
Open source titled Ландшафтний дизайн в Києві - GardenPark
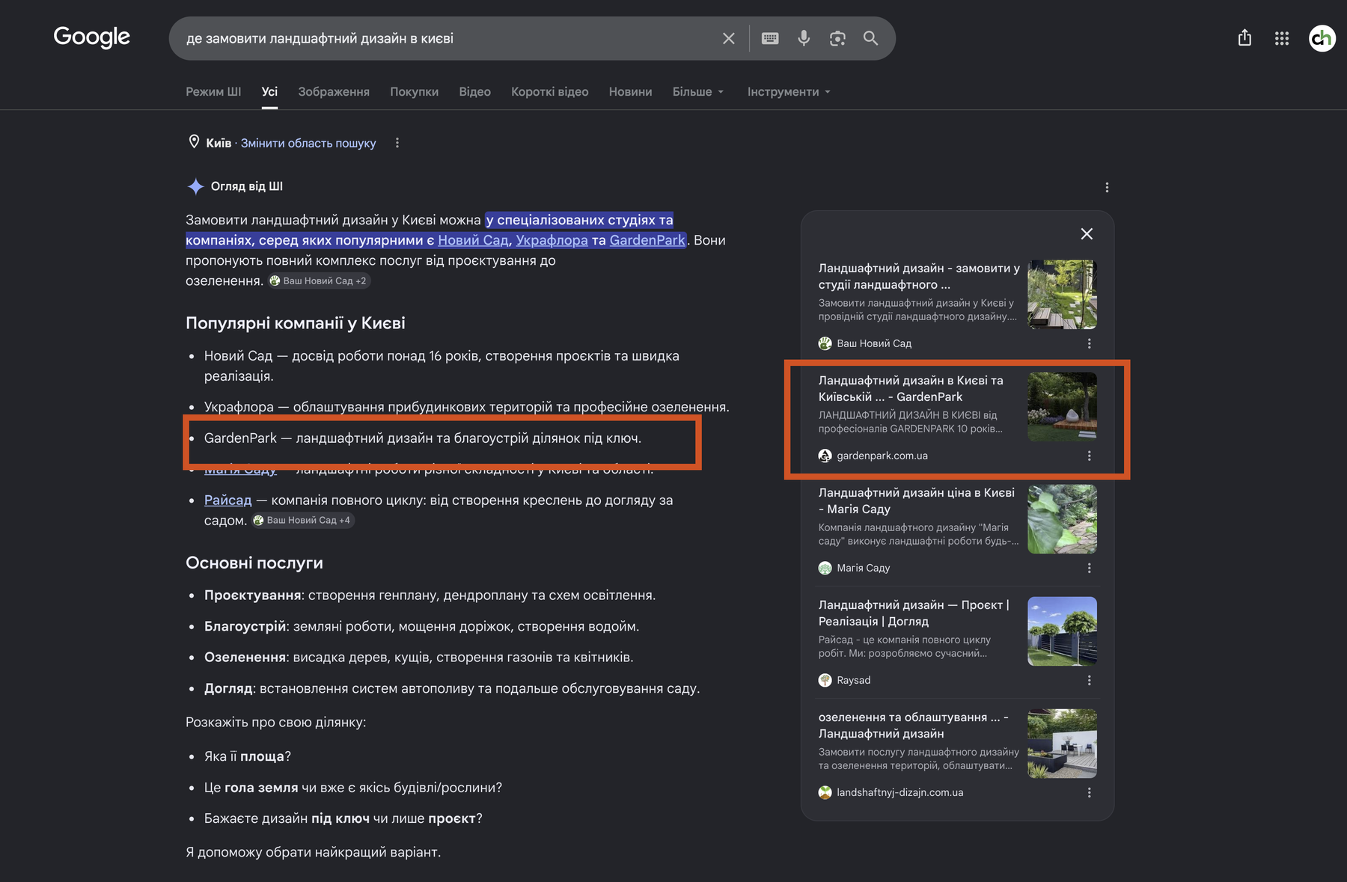[x=911, y=388]
